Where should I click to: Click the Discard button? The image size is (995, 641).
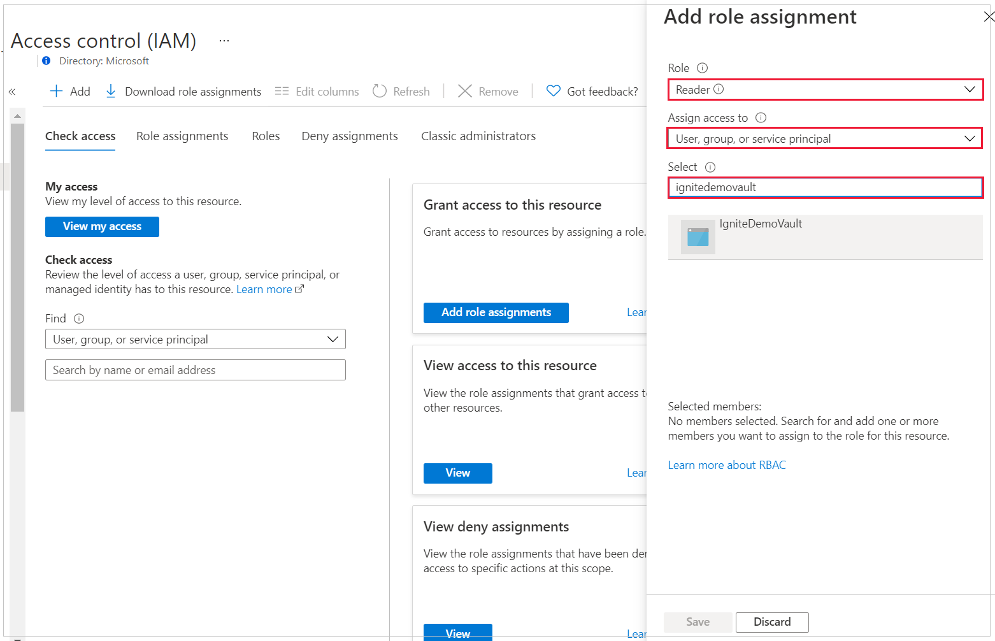click(772, 622)
